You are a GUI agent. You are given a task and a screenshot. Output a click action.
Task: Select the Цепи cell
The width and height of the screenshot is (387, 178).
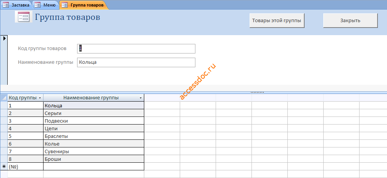click(x=94, y=129)
